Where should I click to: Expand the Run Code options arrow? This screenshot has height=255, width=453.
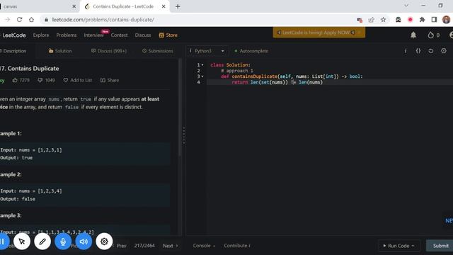tap(413, 246)
